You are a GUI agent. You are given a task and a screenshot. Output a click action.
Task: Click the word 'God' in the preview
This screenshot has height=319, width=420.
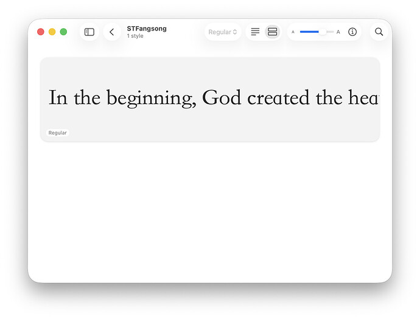click(222, 97)
